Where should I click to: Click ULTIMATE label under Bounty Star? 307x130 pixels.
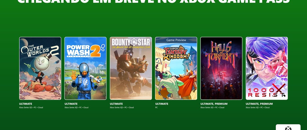(116, 104)
